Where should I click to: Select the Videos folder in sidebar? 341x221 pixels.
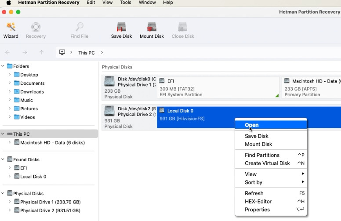(x=27, y=117)
